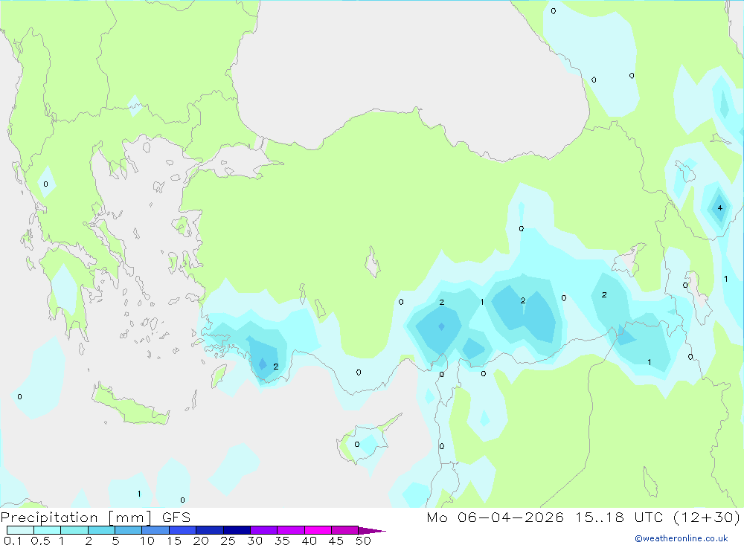Click the 'GFS' model label
The image size is (744, 545).
tap(176, 517)
